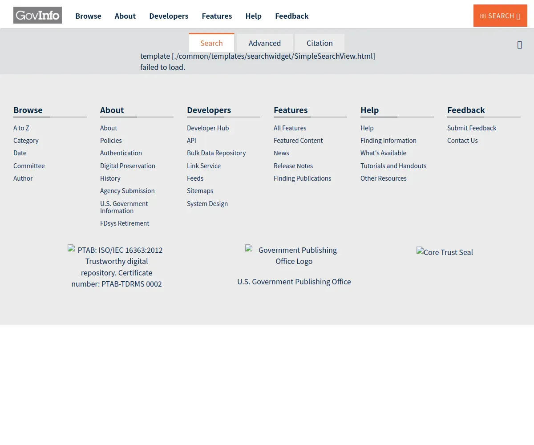The height and width of the screenshot is (445, 534).
Task: Open the API footer link
Action: pos(191,141)
